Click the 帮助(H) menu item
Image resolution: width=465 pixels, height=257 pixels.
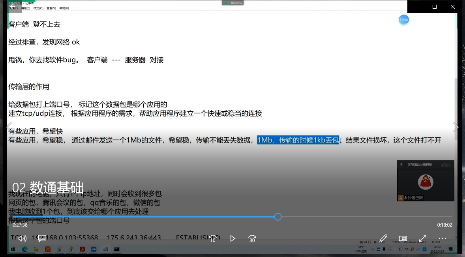point(64,8)
